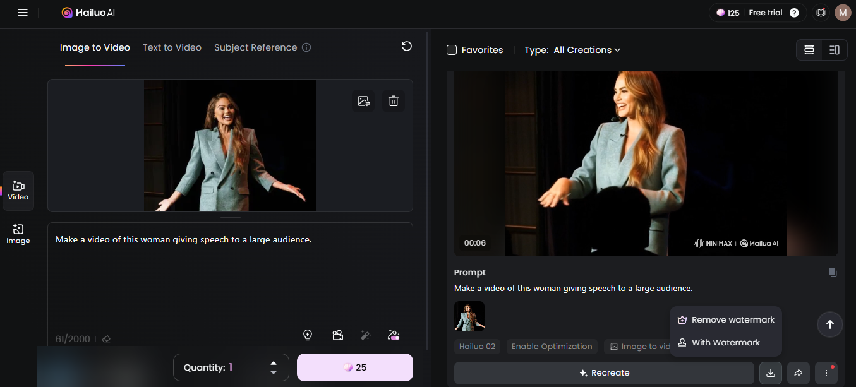Open the three-dot more options menu
The image size is (856, 387).
(826, 373)
